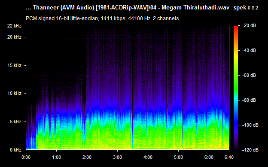
Task: Click the 'spek' application name label
Action: click(240, 8)
